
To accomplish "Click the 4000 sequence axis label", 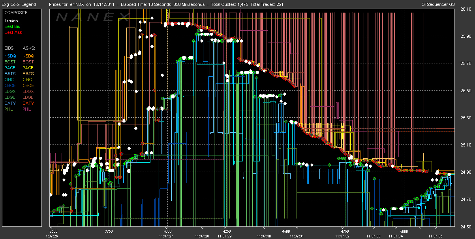I will pos(168,232).
